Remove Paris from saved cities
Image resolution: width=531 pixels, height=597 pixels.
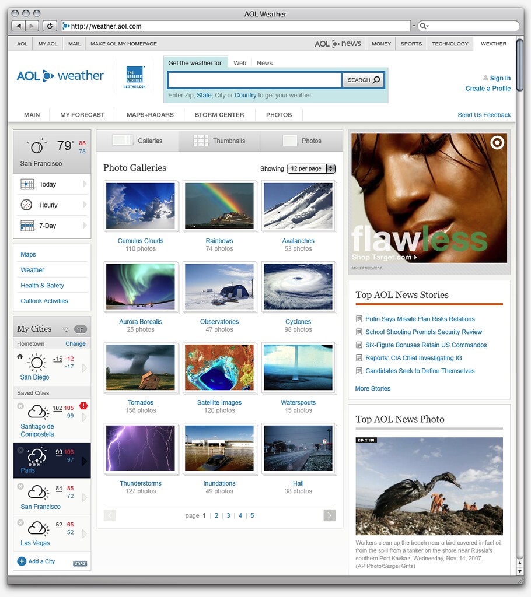coord(20,450)
